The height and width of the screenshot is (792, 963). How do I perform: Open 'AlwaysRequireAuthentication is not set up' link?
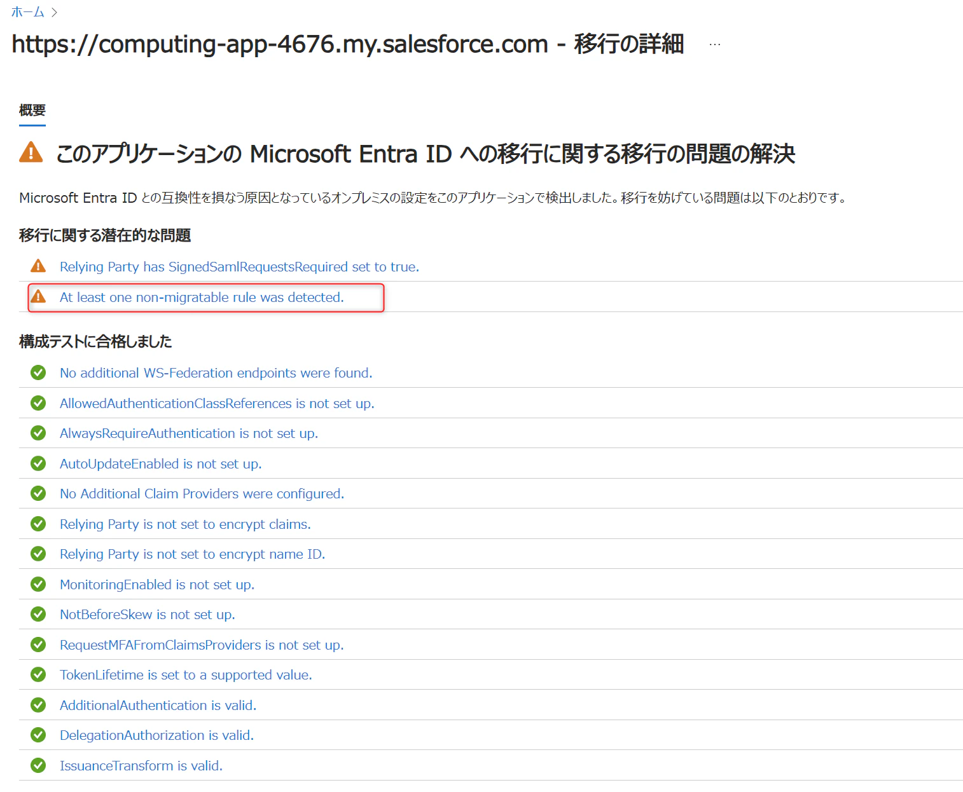point(189,434)
